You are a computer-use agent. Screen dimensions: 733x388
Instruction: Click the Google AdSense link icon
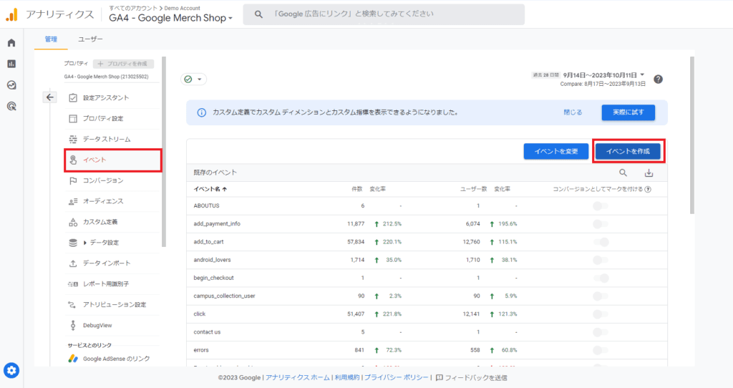pos(73,359)
